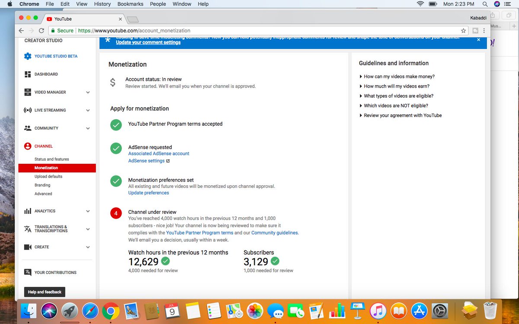Open YouTube Partner Program terms link

pos(200,232)
